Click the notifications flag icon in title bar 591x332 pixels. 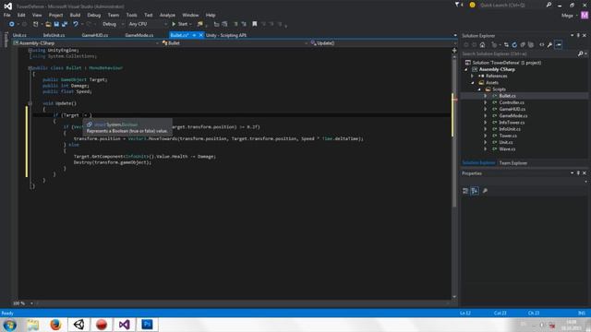[x=458, y=5]
